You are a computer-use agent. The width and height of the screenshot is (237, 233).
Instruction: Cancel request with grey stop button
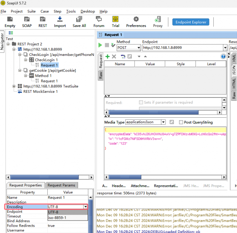point(107,45)
